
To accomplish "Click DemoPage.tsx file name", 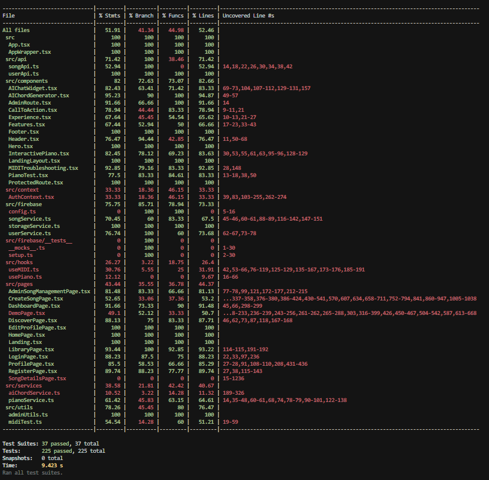I will tap(27, 313).
